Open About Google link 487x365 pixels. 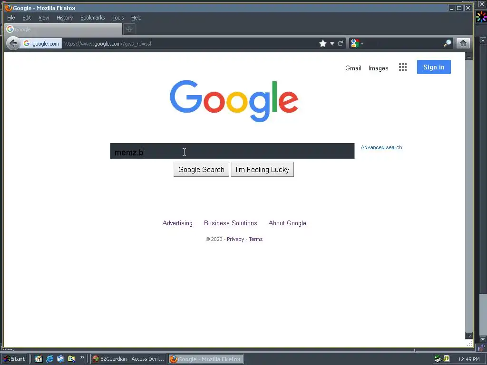tap(287, 223)
